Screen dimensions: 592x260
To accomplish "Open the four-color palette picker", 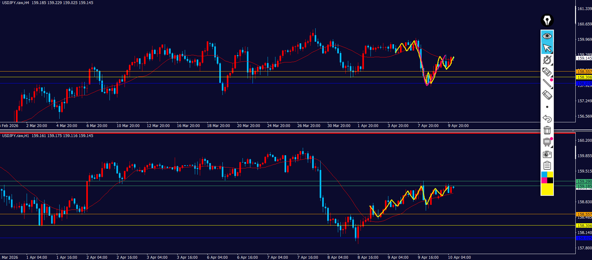I will pyautogui.click(x=547, y=178).
